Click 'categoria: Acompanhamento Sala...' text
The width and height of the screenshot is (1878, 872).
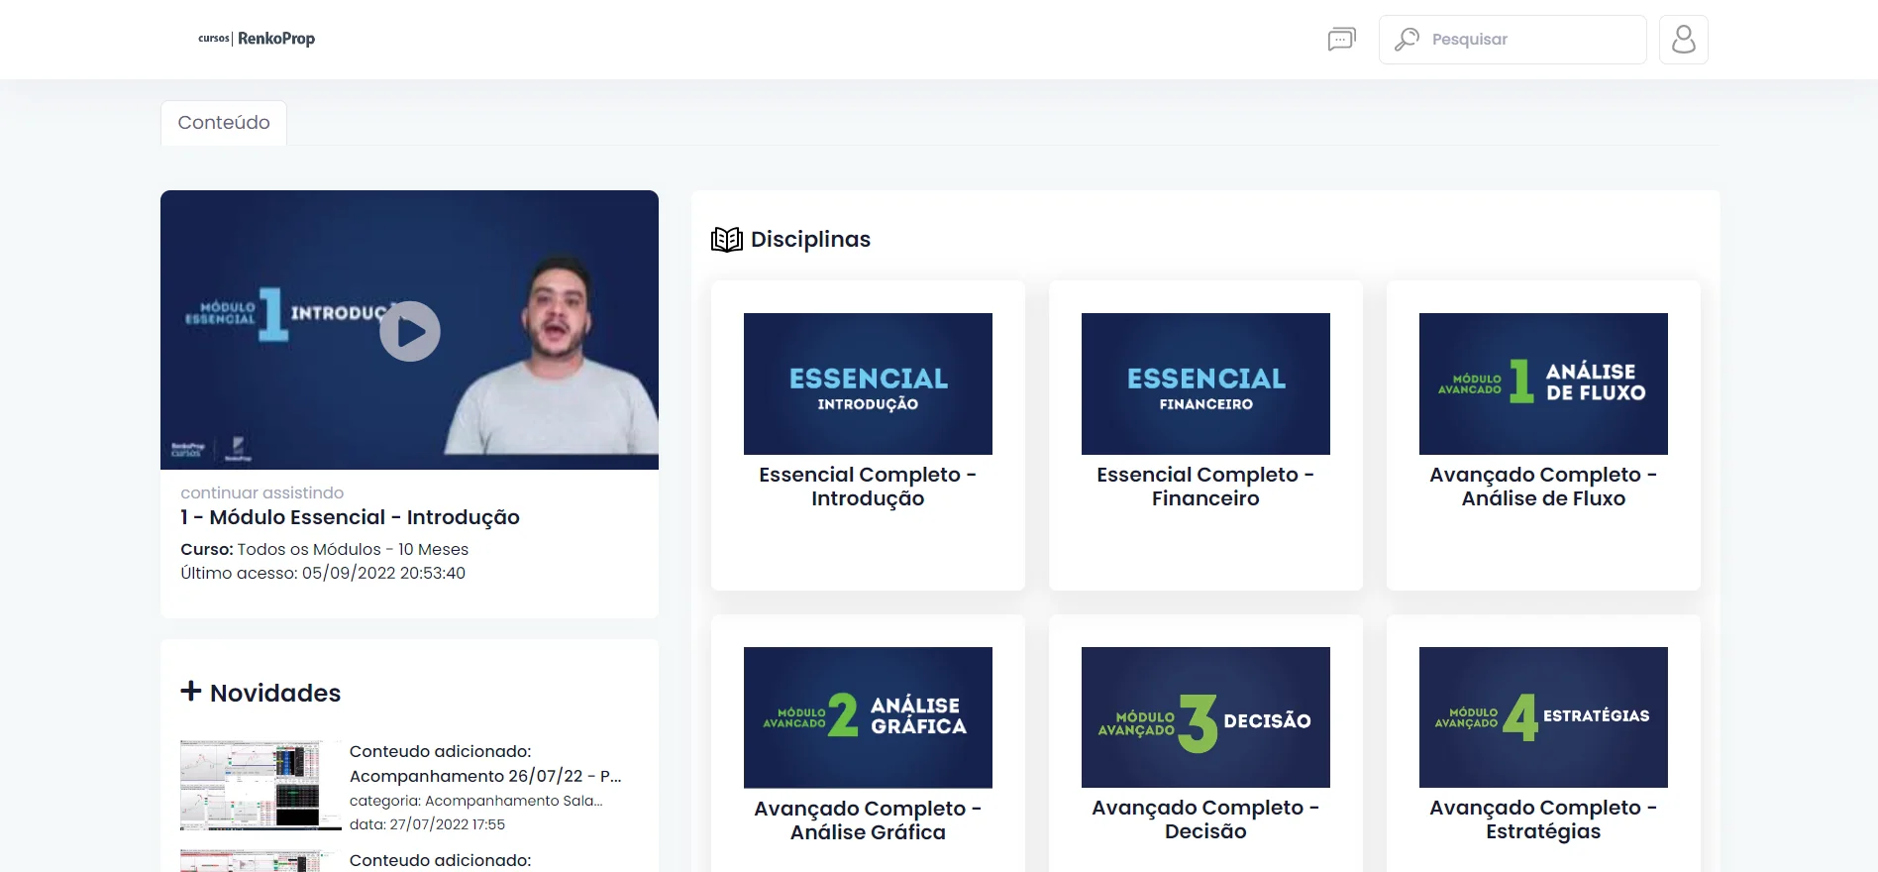coord(475,801)
